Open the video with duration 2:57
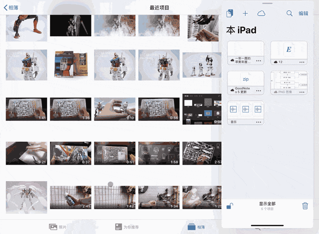 [x=202, y=153]
